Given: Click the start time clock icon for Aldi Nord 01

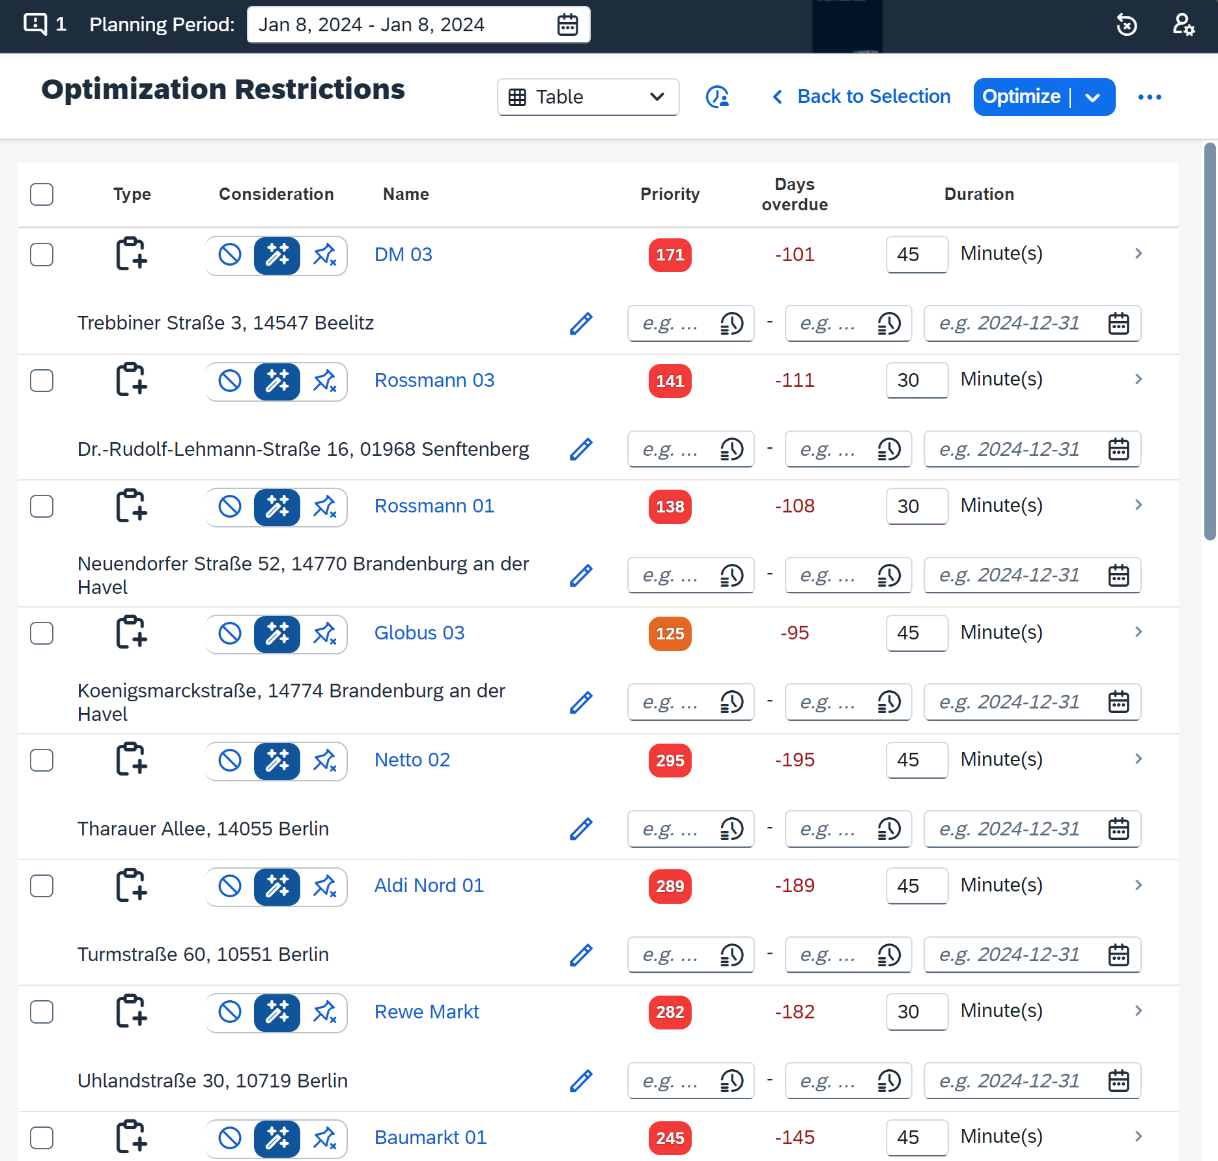Looking at the screenshot, I should (x=731, y=955).
